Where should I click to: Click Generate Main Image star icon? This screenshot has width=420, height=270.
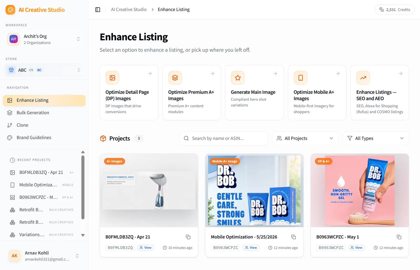pos(238,78)
